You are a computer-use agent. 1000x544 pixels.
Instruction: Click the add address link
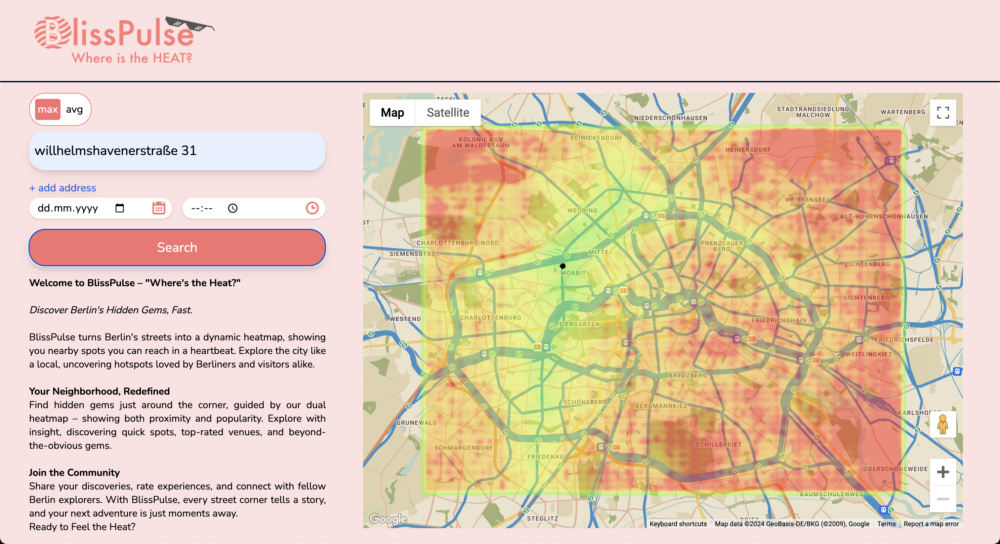pos(62,188)
